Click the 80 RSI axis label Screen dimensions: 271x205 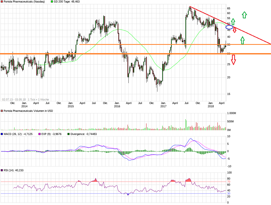[229, 179]
